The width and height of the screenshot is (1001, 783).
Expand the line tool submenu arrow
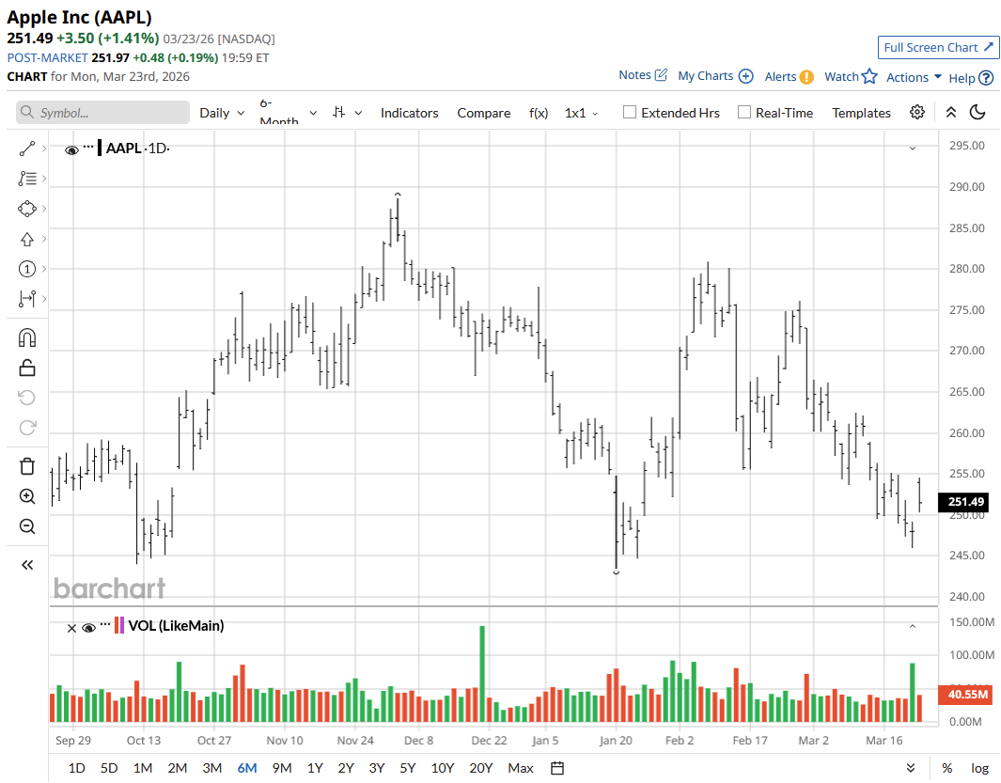click(43, 149)
